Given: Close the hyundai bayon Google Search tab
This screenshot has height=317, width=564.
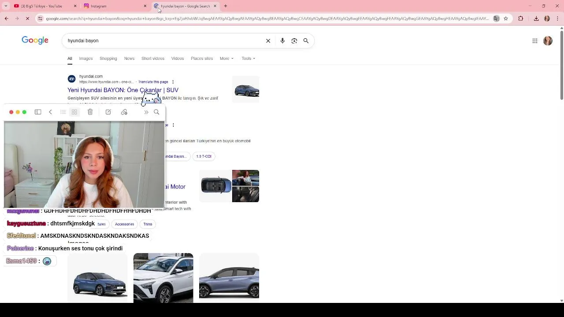Looking at the screenshot, I should point(215,6).
